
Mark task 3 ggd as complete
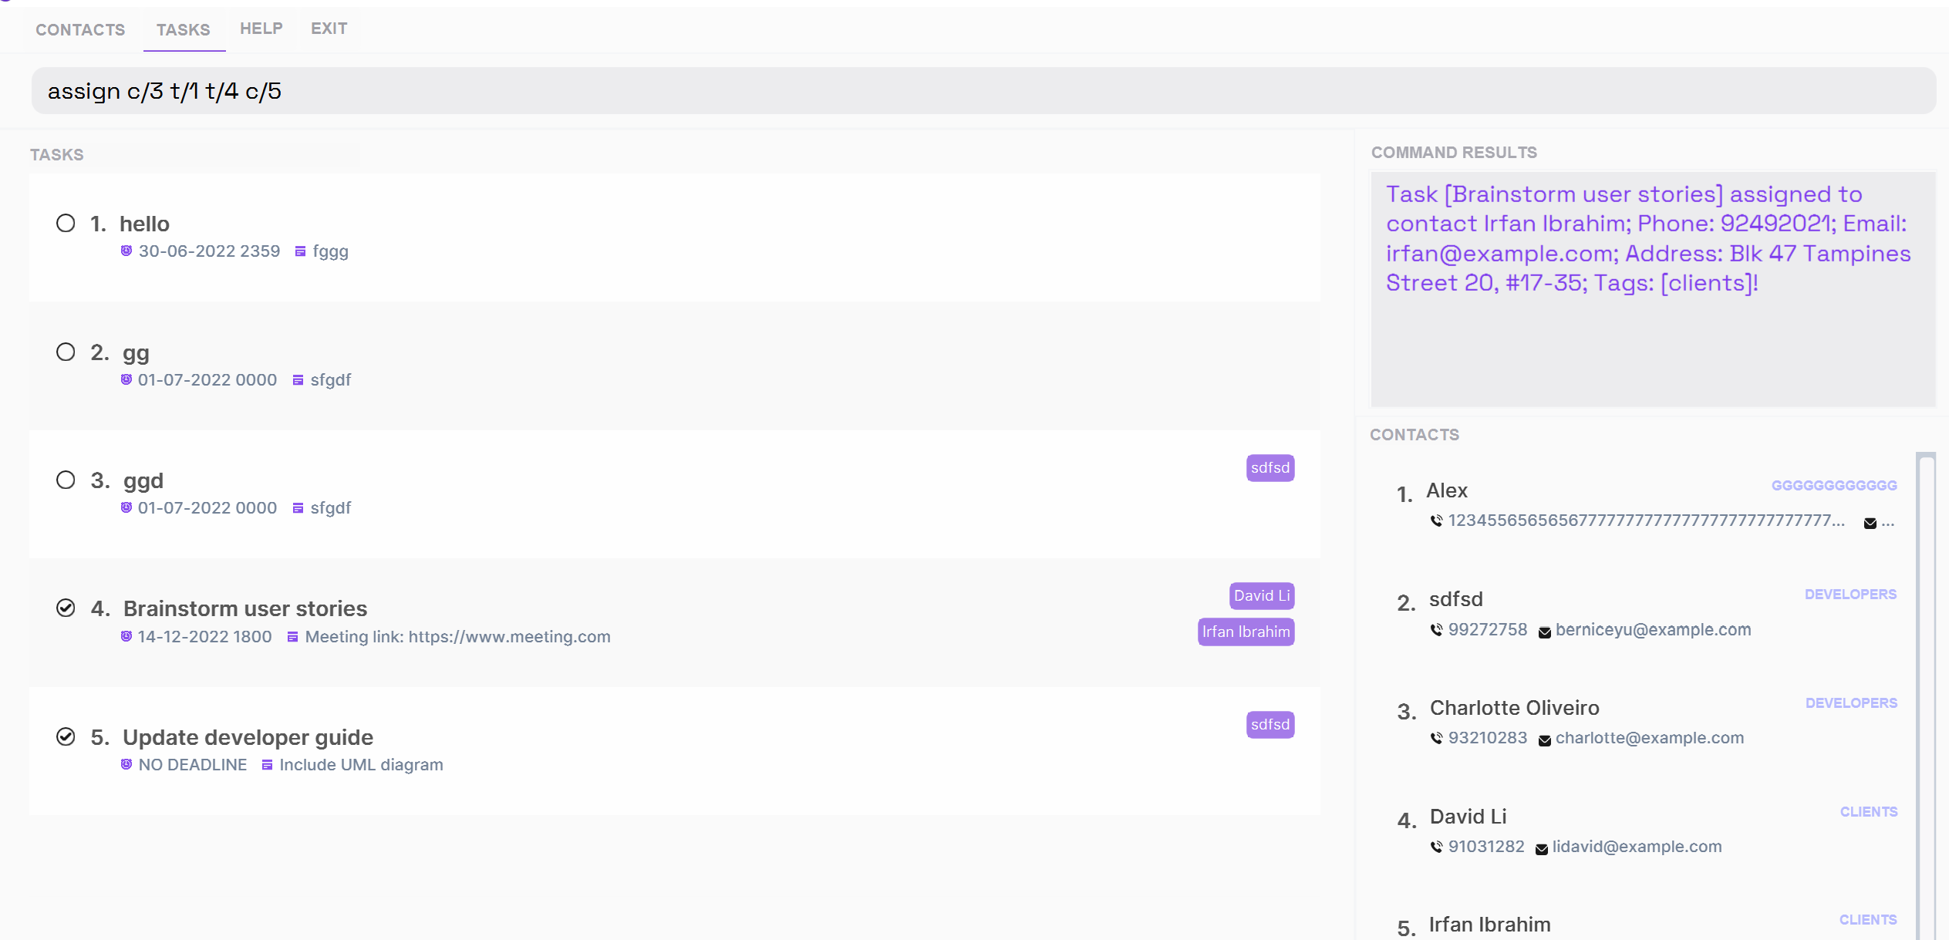tap(66, 480)
